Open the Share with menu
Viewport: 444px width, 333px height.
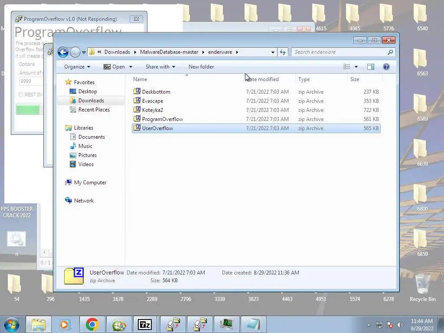coord(160,67)
